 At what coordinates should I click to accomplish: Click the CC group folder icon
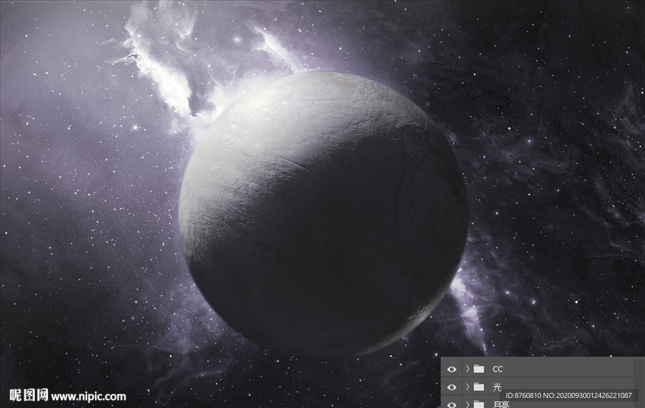[x=479, y=369]
